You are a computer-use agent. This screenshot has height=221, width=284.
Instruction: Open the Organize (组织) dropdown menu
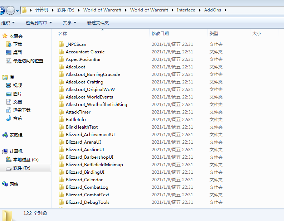coord(8,23)
